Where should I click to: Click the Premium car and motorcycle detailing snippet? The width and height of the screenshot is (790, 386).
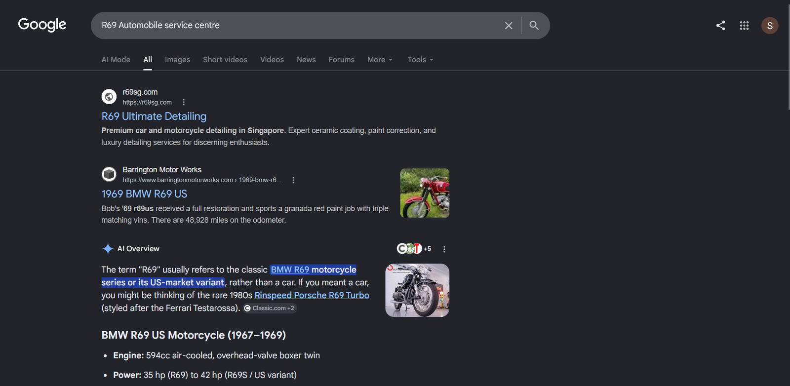[269, 136]
